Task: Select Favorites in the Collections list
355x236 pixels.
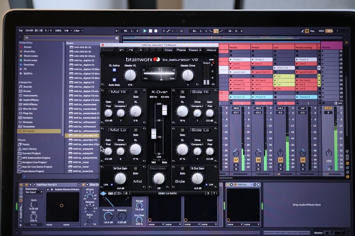Action: point(29,65)
